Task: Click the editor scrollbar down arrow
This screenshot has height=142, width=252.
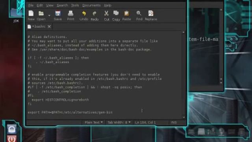Action: 183,118
